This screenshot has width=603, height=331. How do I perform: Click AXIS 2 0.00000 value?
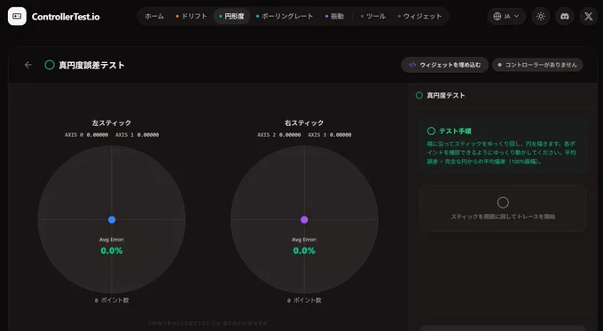tap(279, 135)
